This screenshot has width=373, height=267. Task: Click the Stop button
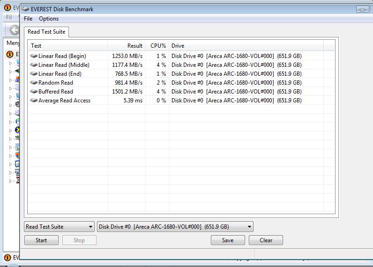(x=79, y=240)
